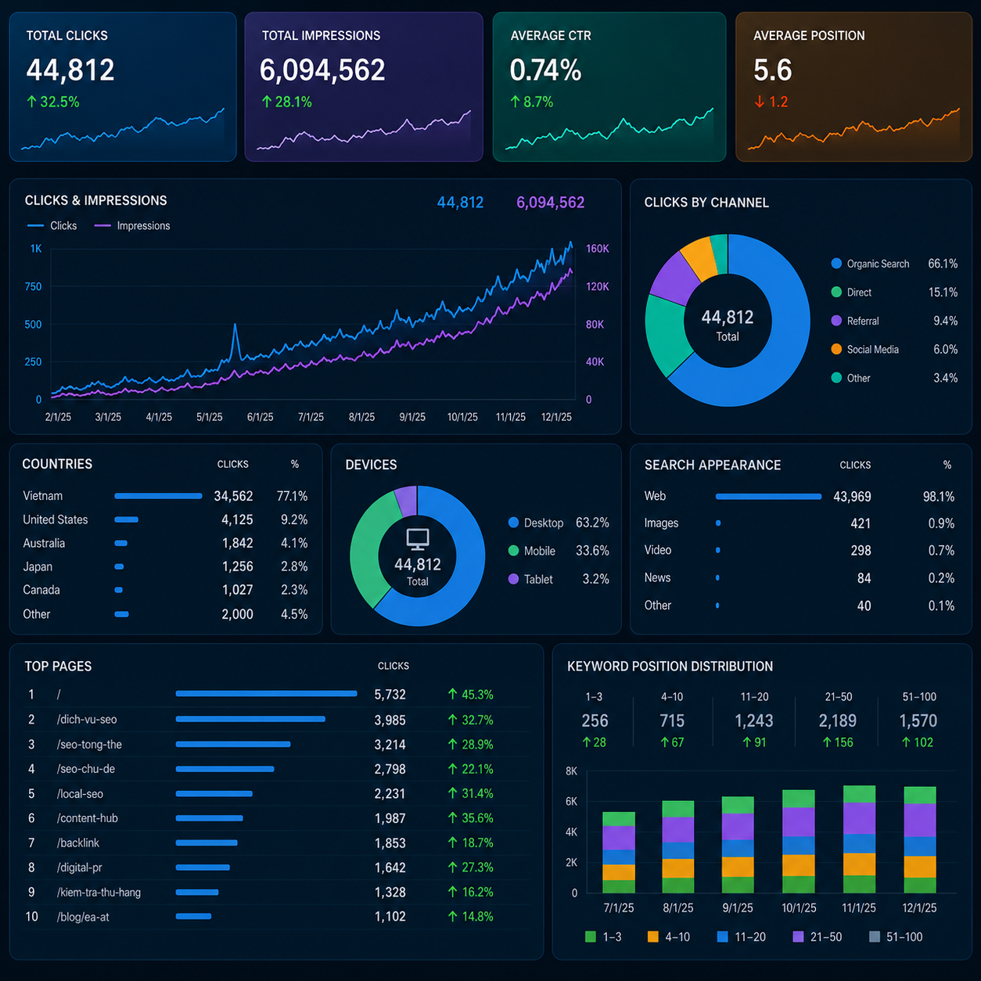
Task: Click the 12/1/25 stacked bar in keyword chart
Action: tap(920, 839)
